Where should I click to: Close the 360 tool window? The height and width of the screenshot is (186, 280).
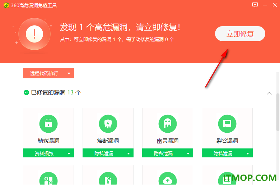pos(275,5)
